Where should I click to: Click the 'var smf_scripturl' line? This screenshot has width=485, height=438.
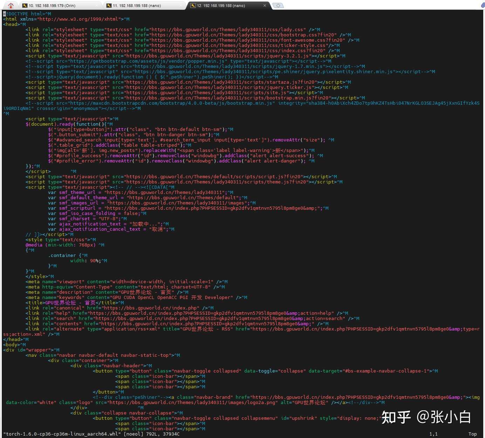pyautogui.click(x=188, y=208)
